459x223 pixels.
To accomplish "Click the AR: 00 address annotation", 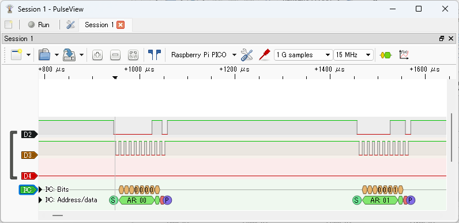I will click(137, 200).
